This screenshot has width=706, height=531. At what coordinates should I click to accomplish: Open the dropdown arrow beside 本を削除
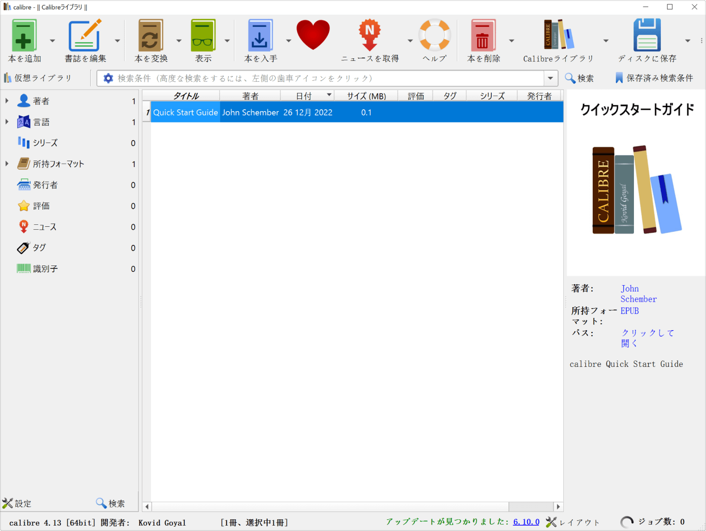(511, 41)
